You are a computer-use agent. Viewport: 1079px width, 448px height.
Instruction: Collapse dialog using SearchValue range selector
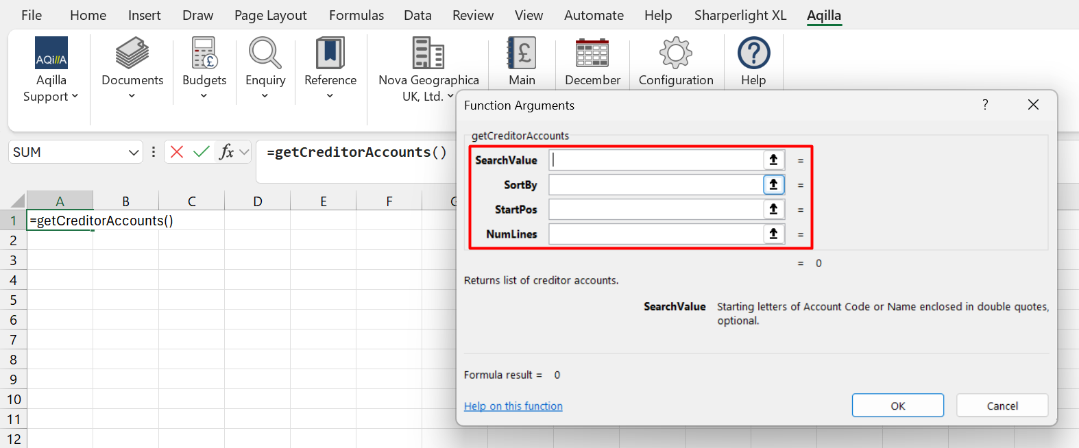pos(773,160)
